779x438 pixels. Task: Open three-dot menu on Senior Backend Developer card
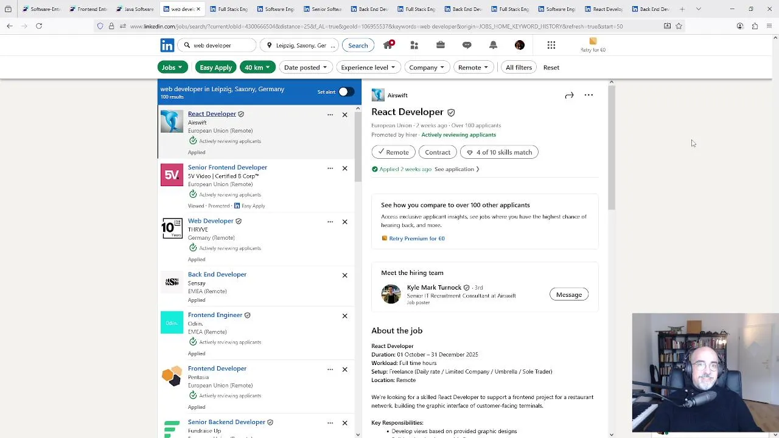pos(330,423)
